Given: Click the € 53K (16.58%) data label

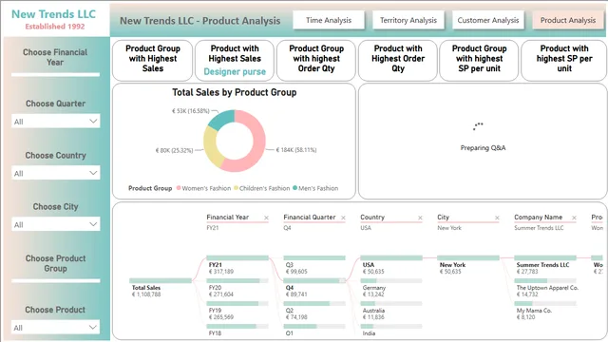Looking at the screenshot, I should tap(190, 111).
